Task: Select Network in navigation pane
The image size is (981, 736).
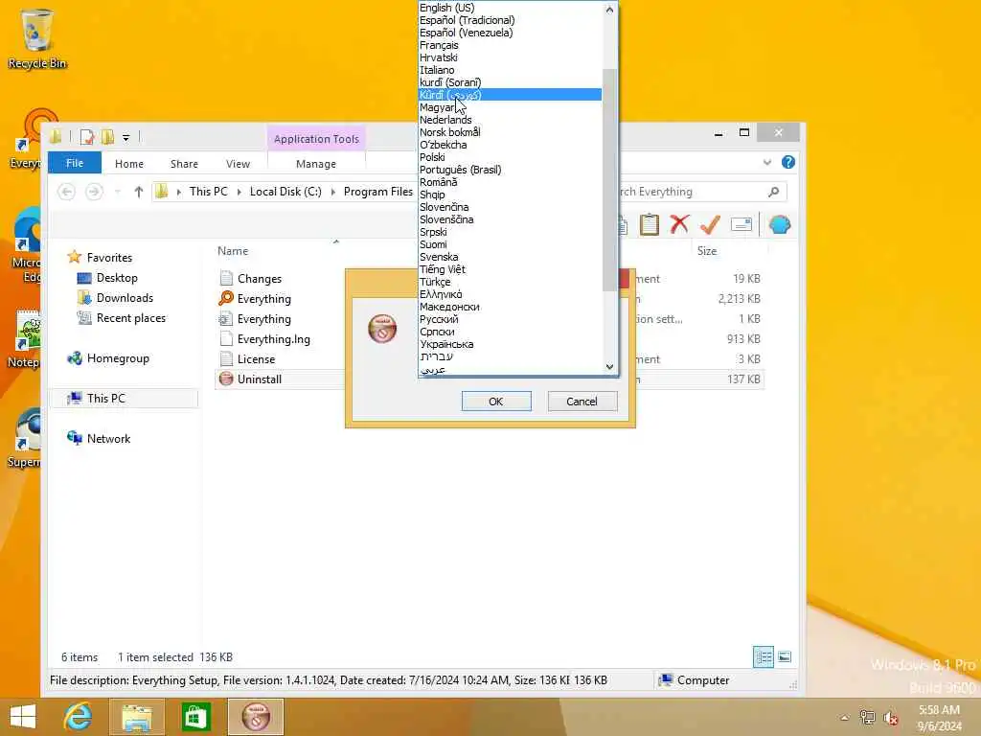Action: (x=108, y=439)
